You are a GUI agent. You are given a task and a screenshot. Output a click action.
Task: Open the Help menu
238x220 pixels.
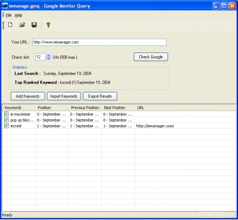[x=18, y=16]
